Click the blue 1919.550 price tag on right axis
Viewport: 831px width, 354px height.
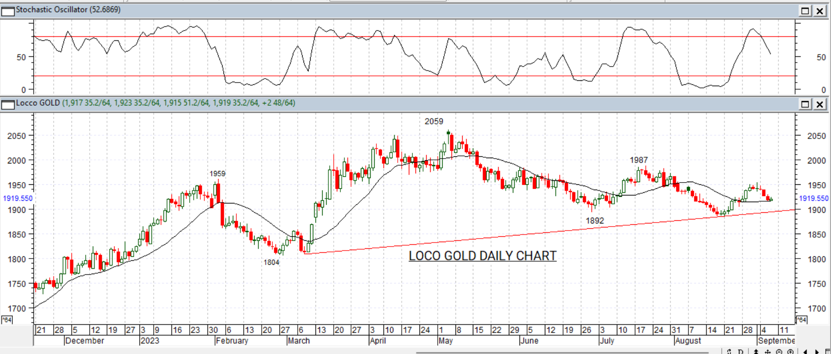(x=814, y=199)
